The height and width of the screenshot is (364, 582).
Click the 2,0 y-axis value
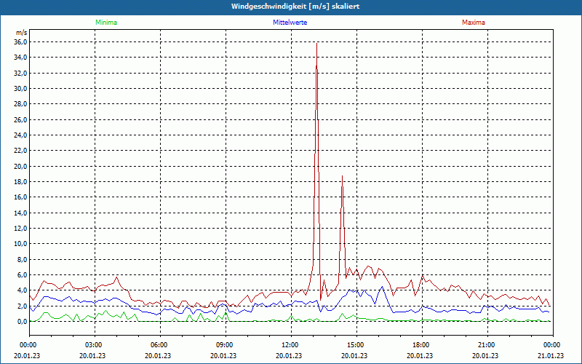(x=22, y=306)
